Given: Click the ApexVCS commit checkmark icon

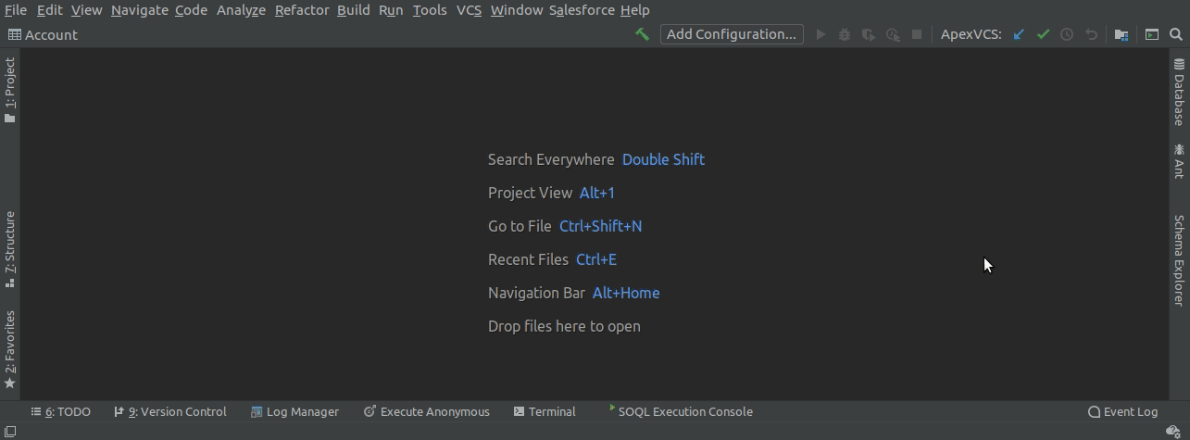Looking at the screenshot, I should [1043, 34].
